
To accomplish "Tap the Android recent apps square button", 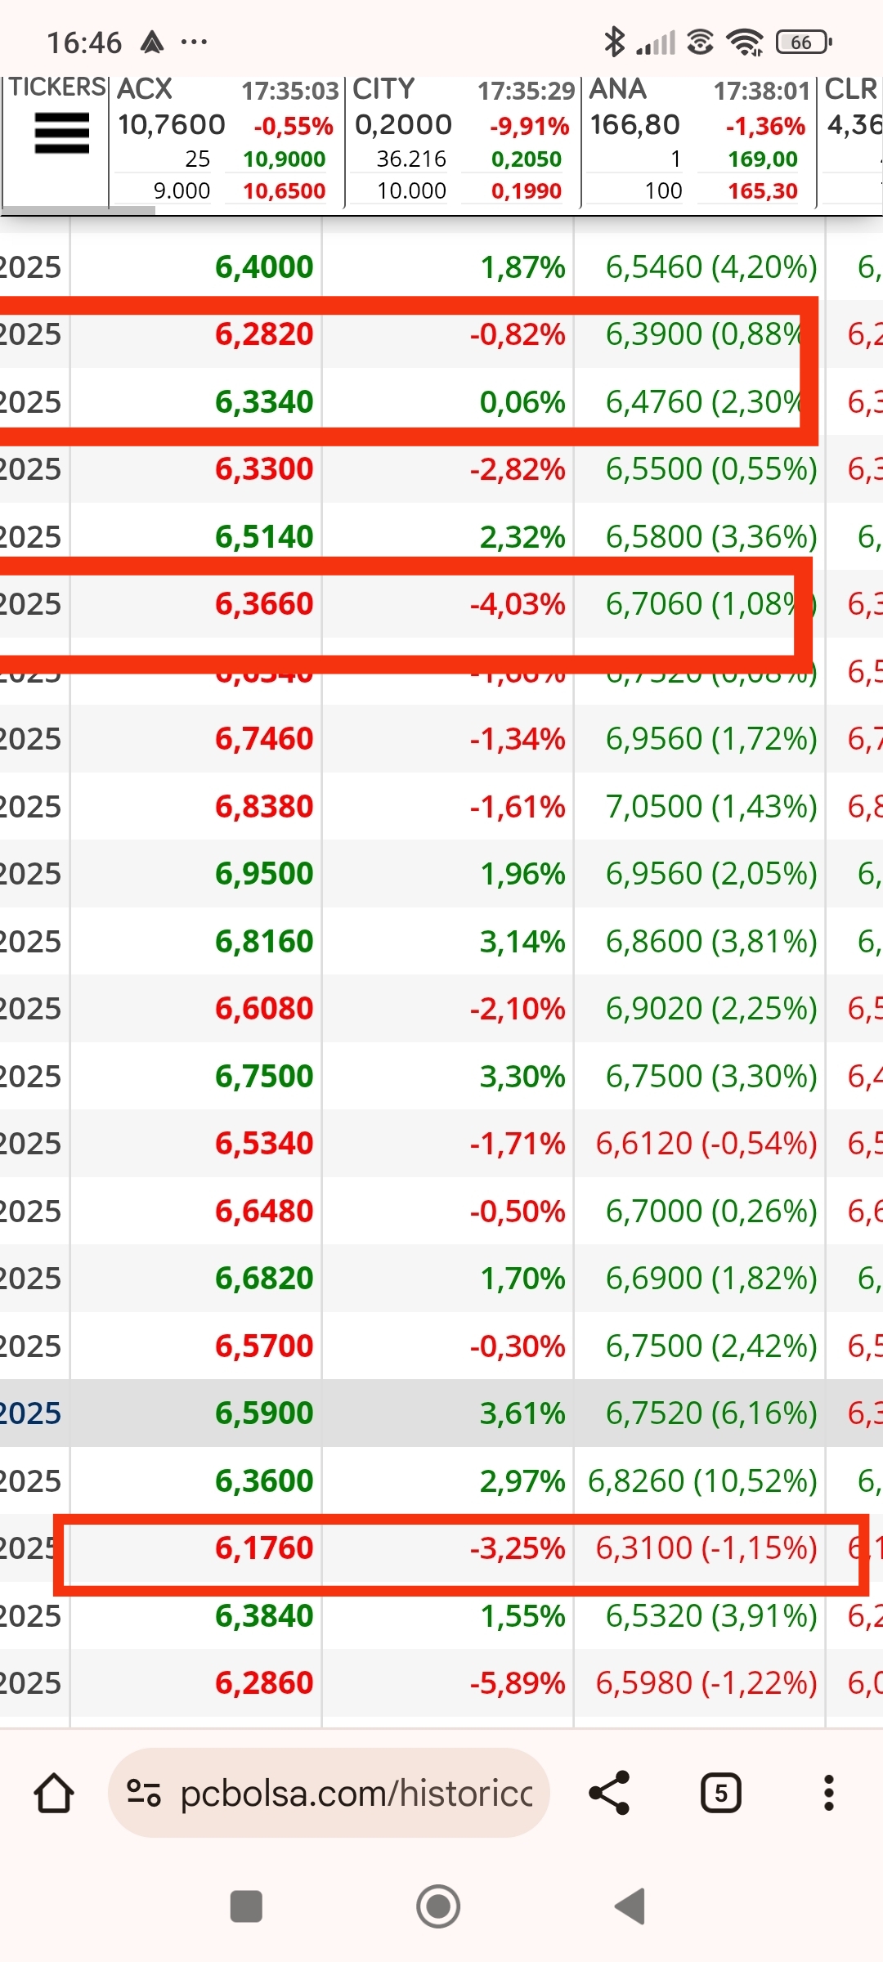I will click(x=246, y=1906).
